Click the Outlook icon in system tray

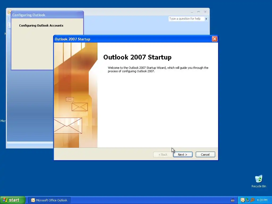tap(243, 200)
